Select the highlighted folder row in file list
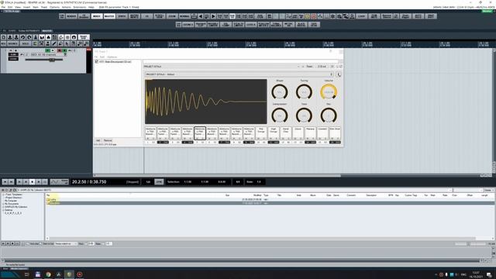 pyautogui.click(x=270, y=203)
